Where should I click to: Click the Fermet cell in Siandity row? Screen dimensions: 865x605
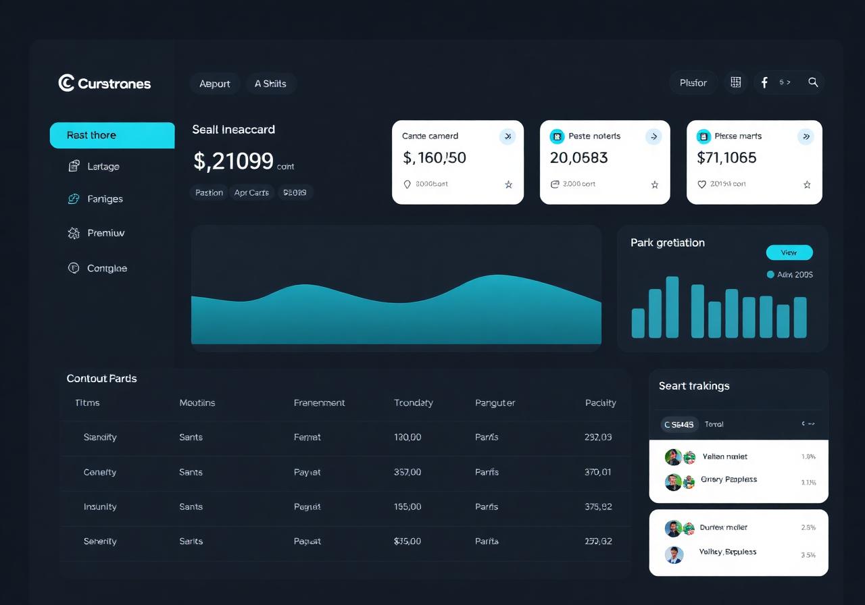(x=307, y=438)
